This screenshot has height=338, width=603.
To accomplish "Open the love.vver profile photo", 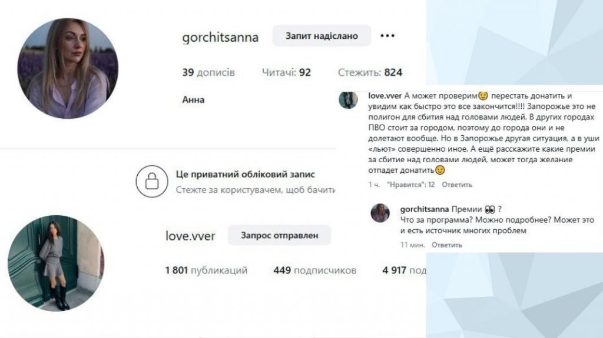I will pos(56,263).
